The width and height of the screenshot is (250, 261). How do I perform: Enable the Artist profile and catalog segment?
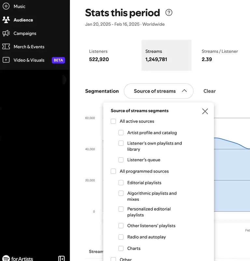(121, 132)
